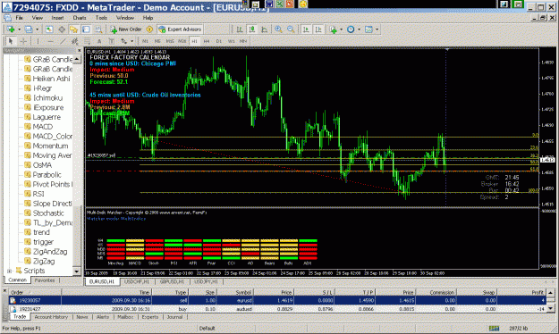The width and height of the screenshot is (559, 334).
Task: Expand the Profiles dropdown arrow
Action: [37, 29]
